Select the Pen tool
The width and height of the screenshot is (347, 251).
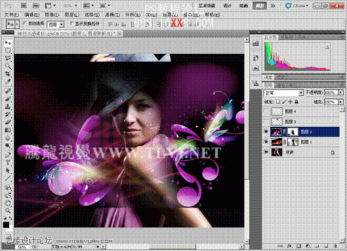[x=8, y=154]
